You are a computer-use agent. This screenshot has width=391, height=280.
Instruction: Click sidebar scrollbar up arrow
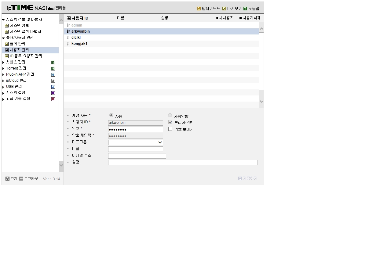[61, 20]
